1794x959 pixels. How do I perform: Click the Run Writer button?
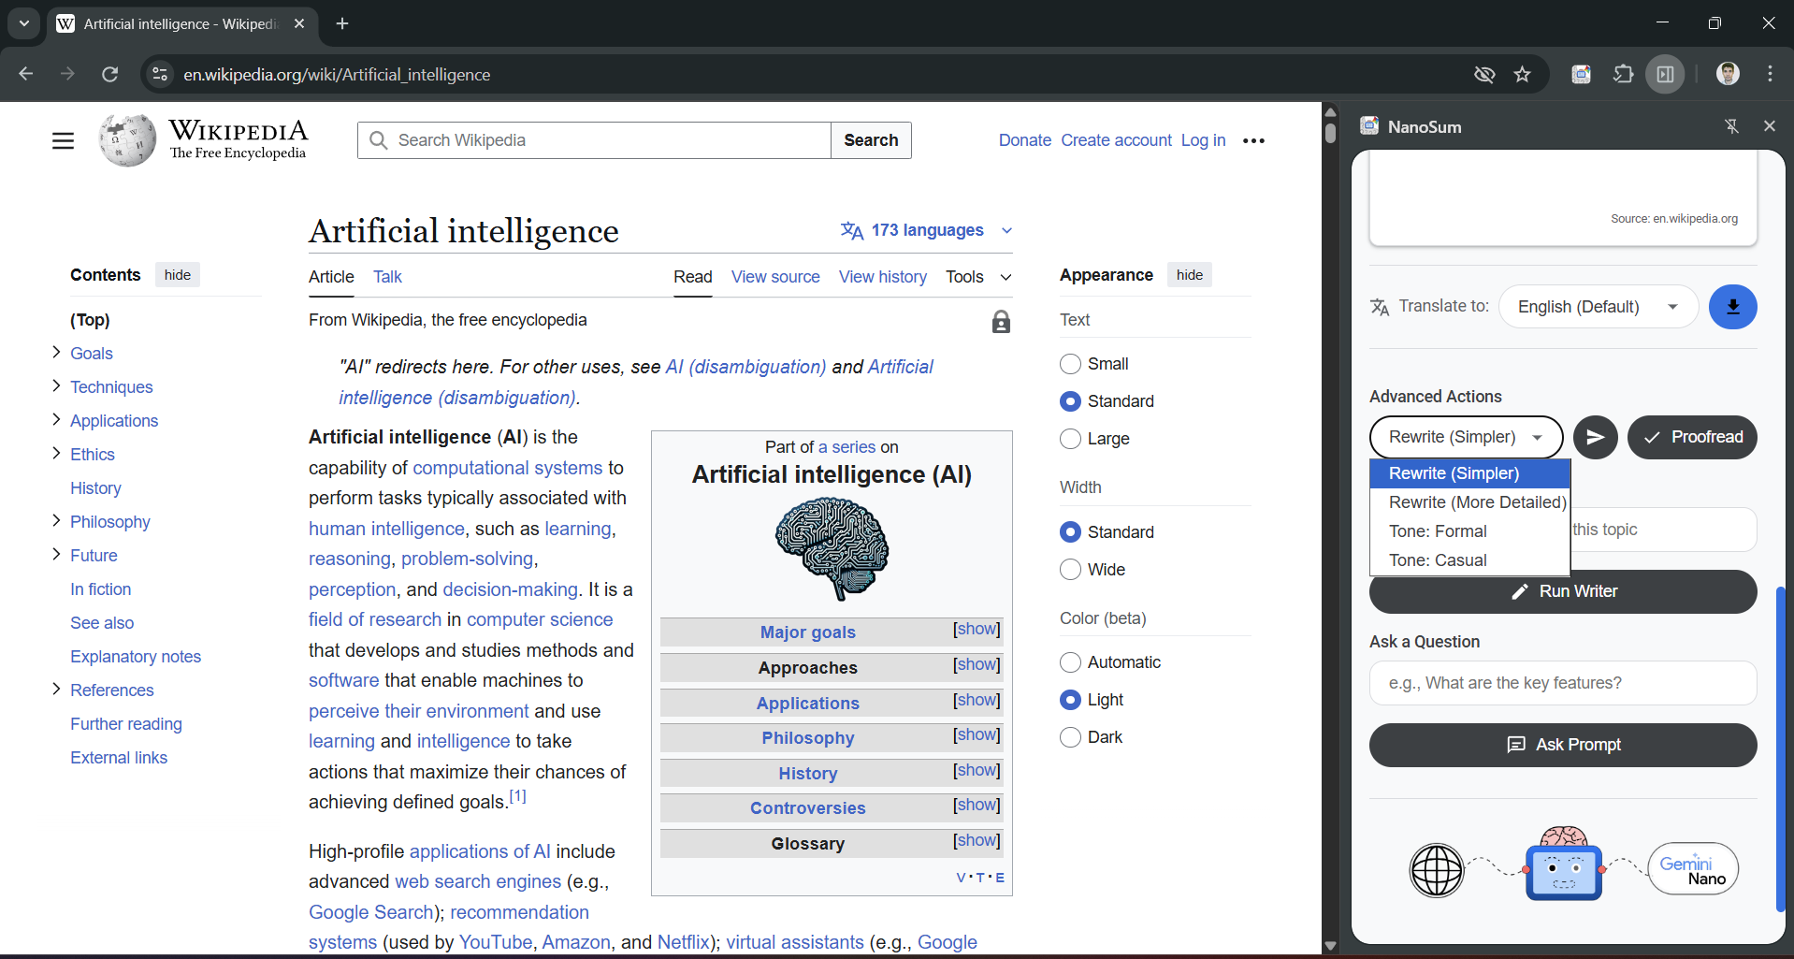1563,591
